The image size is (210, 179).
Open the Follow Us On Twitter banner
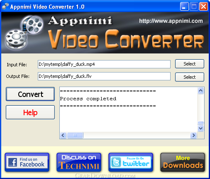(131, 162)
